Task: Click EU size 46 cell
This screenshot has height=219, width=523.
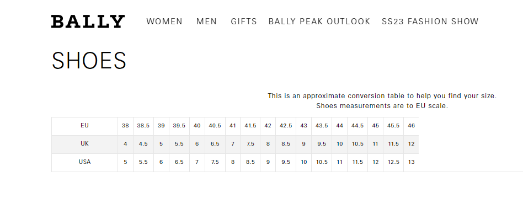Action: 411,126
